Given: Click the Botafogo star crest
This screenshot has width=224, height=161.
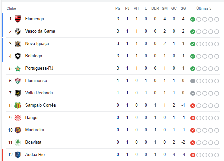Looking at the screenshot, I should point(18,56).
